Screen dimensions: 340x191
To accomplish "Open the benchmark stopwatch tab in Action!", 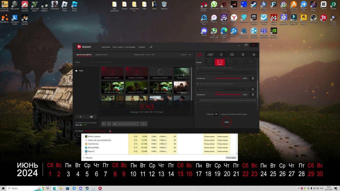I will point(243,55).
